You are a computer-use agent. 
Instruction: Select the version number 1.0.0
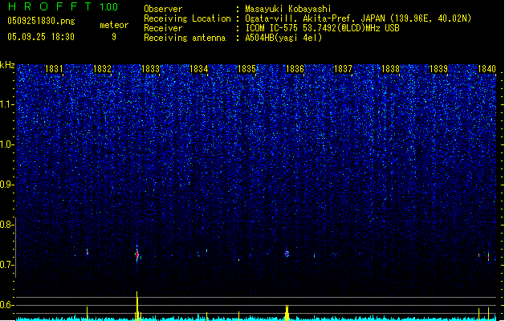109,7
